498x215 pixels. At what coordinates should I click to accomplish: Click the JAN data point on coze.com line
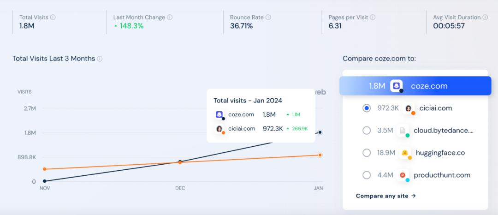tap(320, 132)
